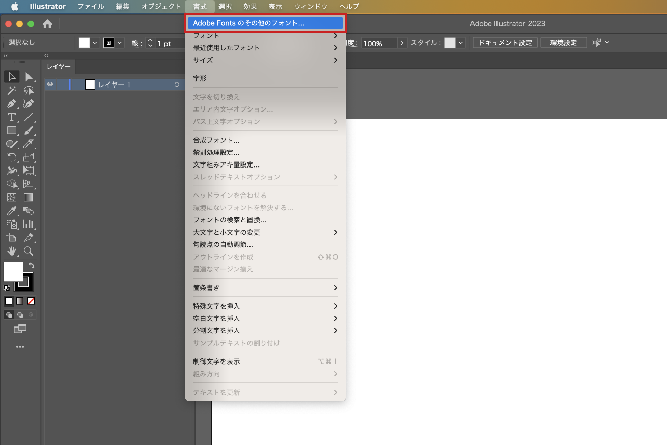Open the フォントの検索と置換... menu entry

[x=230, y=220]
